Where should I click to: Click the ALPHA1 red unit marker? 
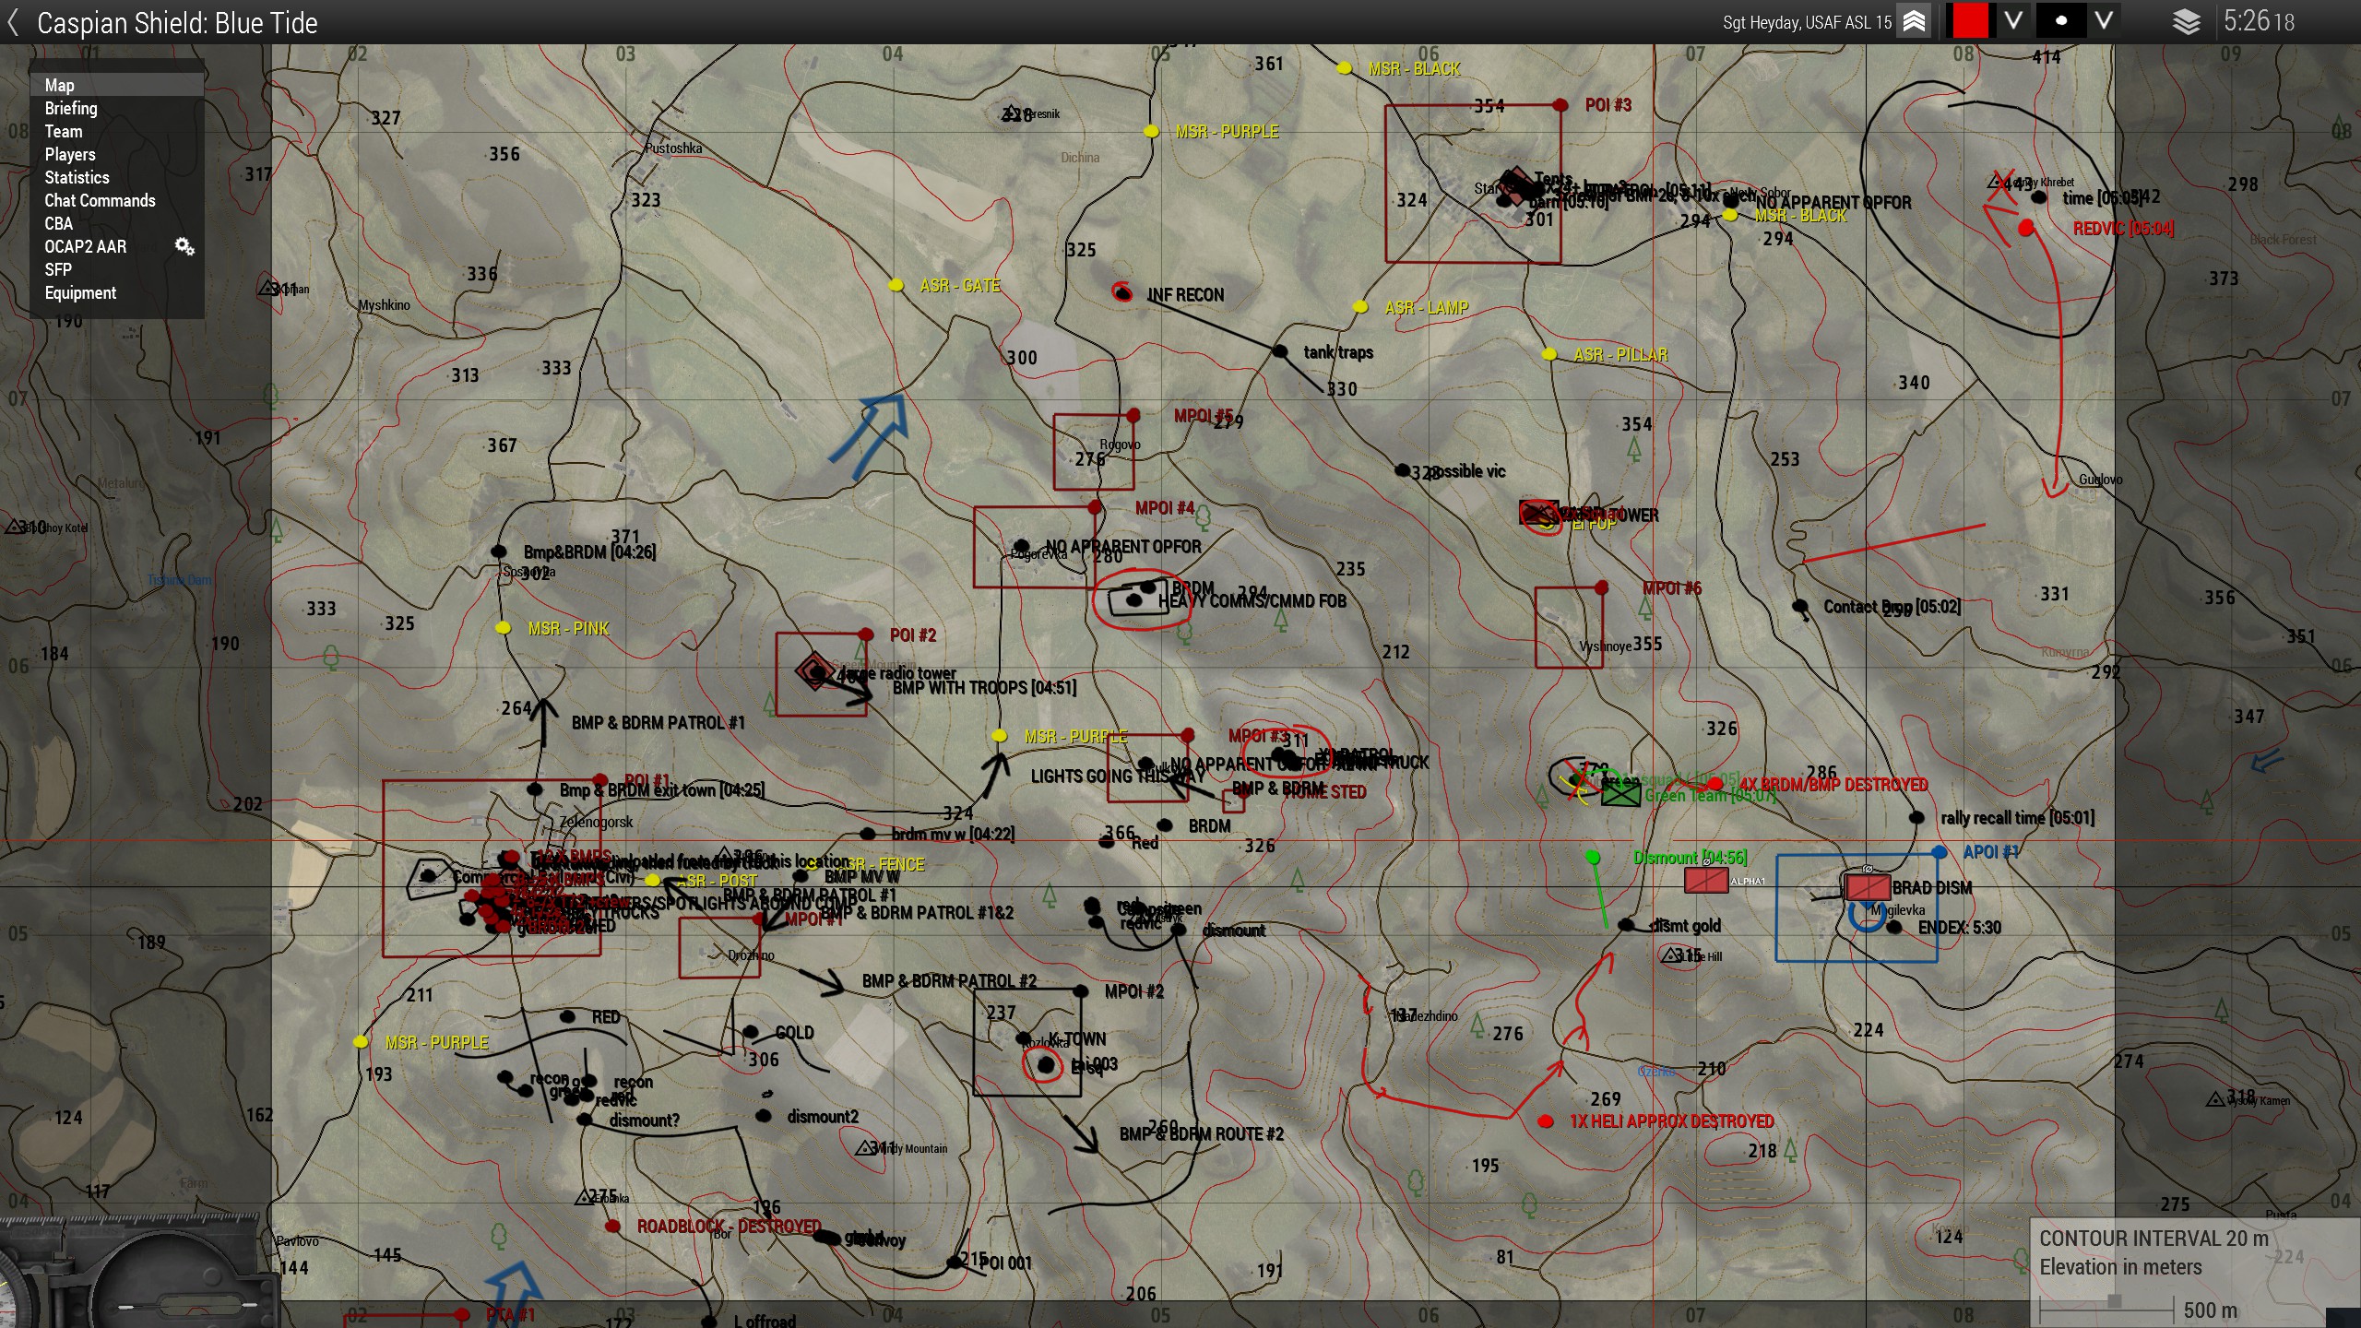tap(1705, 881)
